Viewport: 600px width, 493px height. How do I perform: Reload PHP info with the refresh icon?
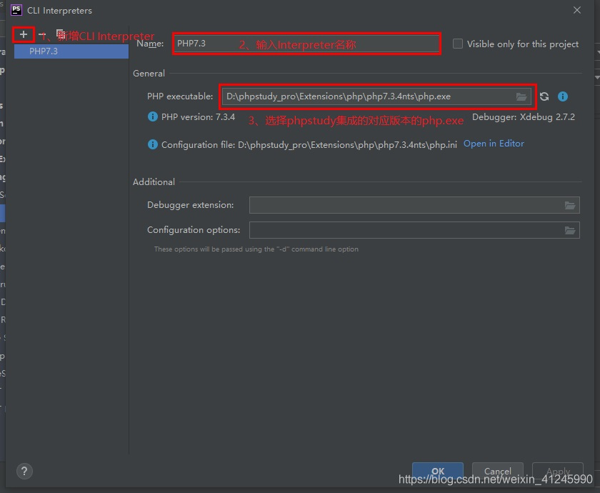tap(544, 96)
